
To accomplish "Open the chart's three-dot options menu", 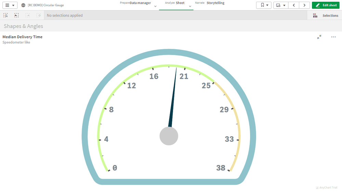I will tap(333, 37).
